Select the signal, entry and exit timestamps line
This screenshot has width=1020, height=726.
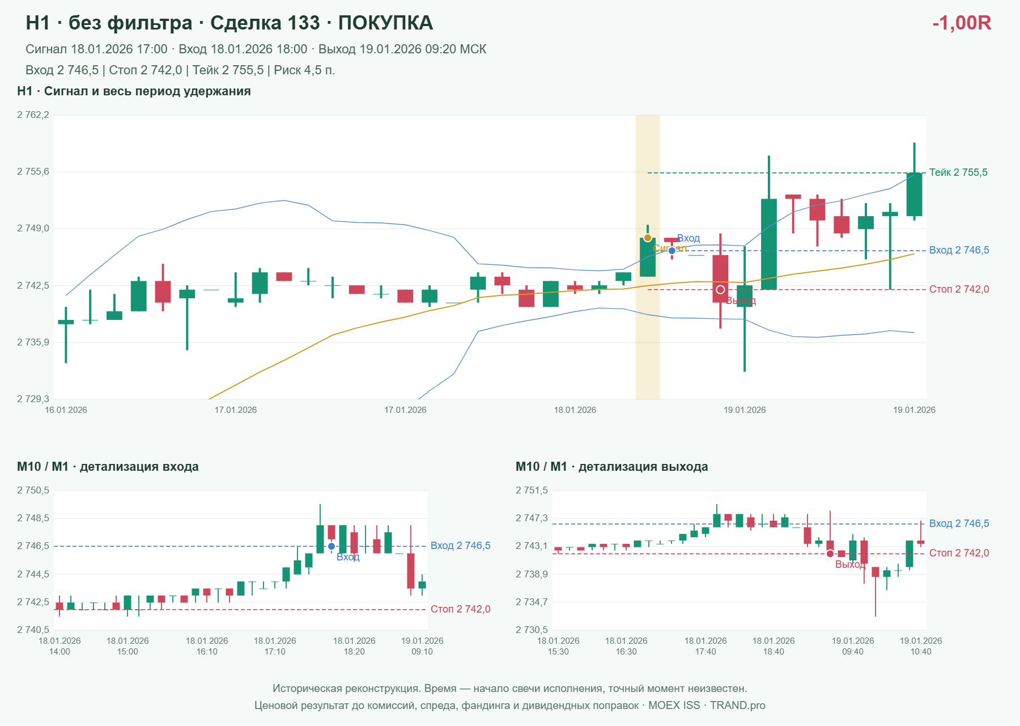pos(256,49)
